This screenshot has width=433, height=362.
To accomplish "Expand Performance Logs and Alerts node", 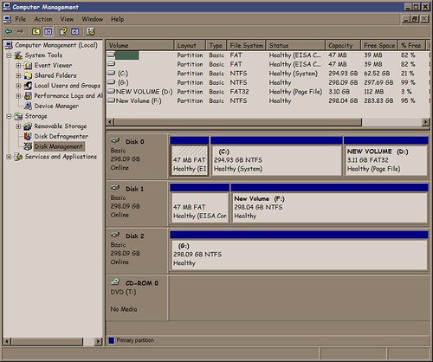I will 18,96.
